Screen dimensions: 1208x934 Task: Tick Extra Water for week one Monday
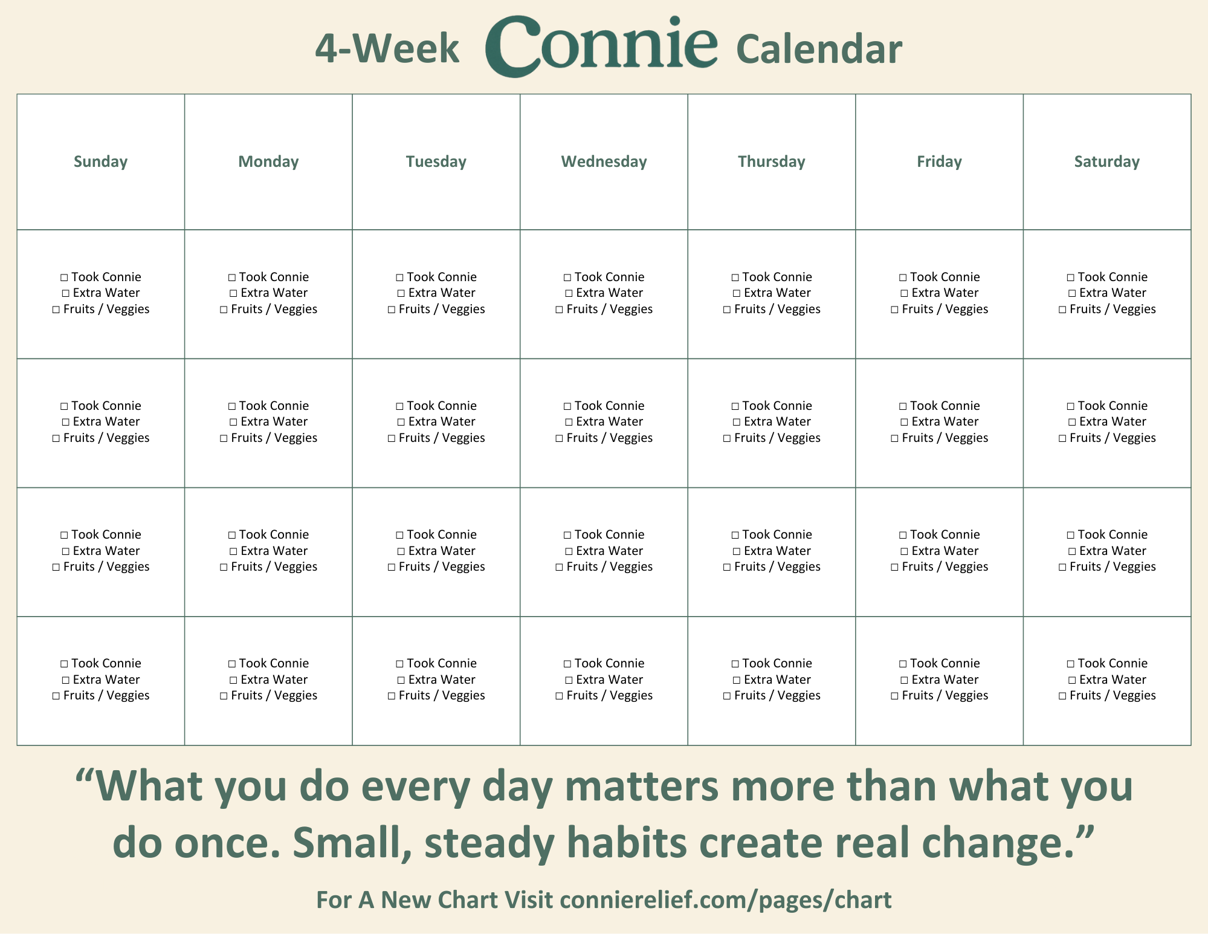tap(233, 294)
